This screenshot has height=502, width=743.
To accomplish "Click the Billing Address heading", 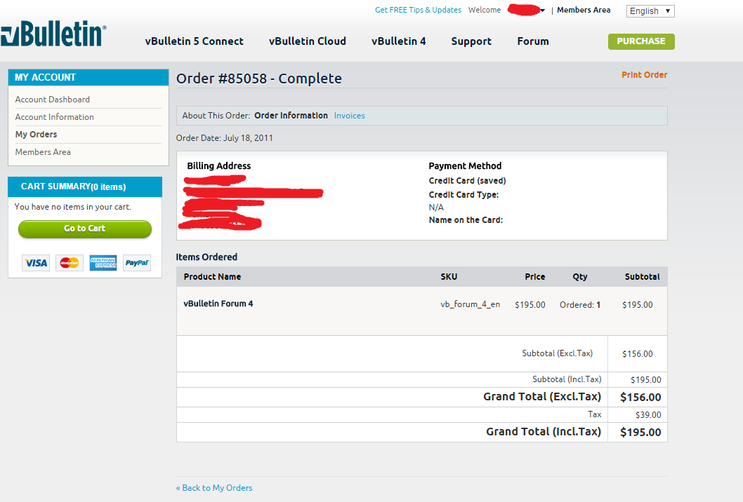I will [x=219, y=166].
